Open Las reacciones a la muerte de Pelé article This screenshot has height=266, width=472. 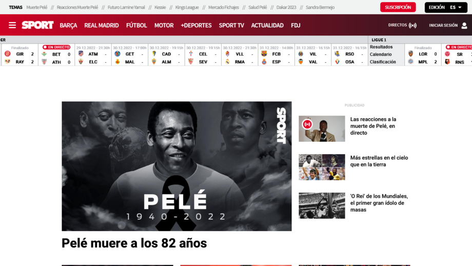373,126
